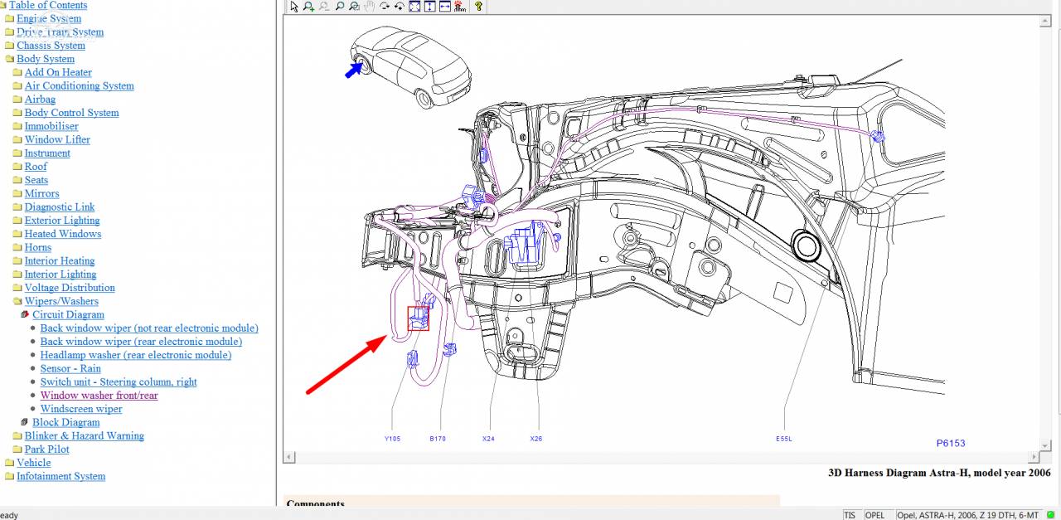Click the folder icon beside Immobiliser
The height and width of the screenshot is (520, 1061).
pos(17,126)
